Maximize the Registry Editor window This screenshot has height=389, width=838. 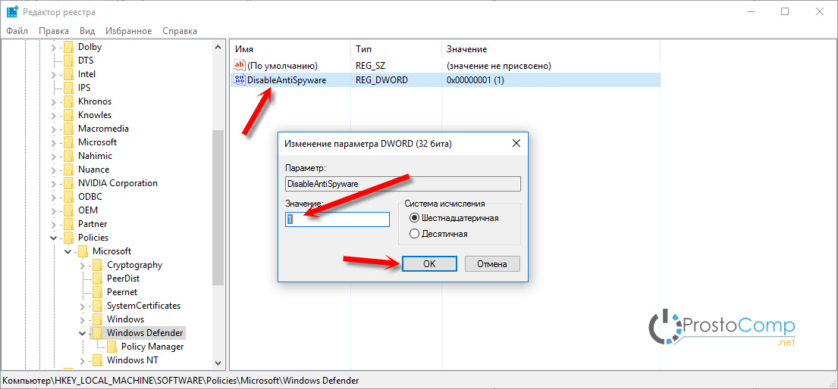point(784,11)
